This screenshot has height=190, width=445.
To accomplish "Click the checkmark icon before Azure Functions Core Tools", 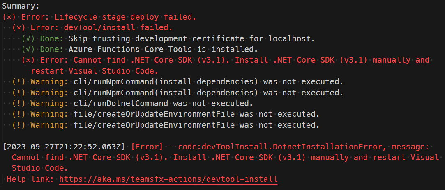I will [29, 50].
